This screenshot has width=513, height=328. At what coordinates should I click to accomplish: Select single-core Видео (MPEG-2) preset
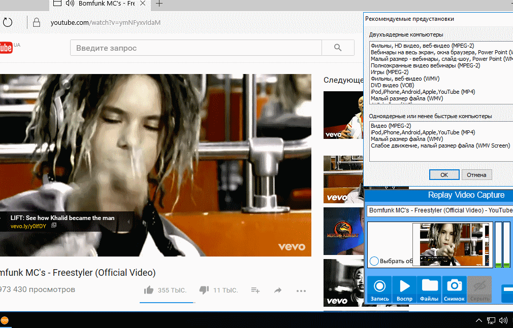(391, 126)
